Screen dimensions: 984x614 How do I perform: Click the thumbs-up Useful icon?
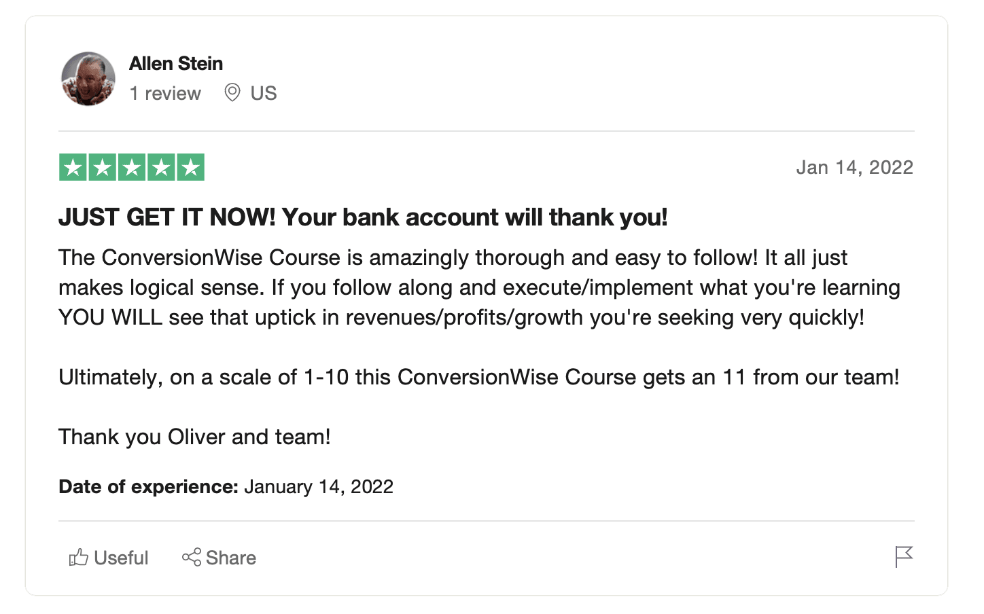[79, 558]
